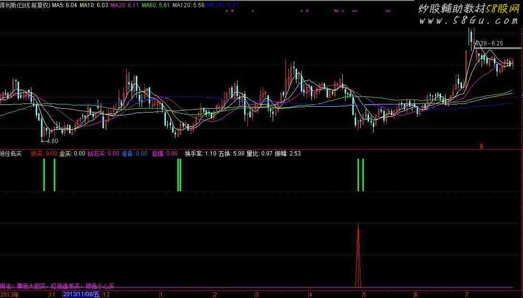The width and height of the screenshot is (523, 298).
Task: Click the 钻石买 indicator value
Action: pos(103,154)
